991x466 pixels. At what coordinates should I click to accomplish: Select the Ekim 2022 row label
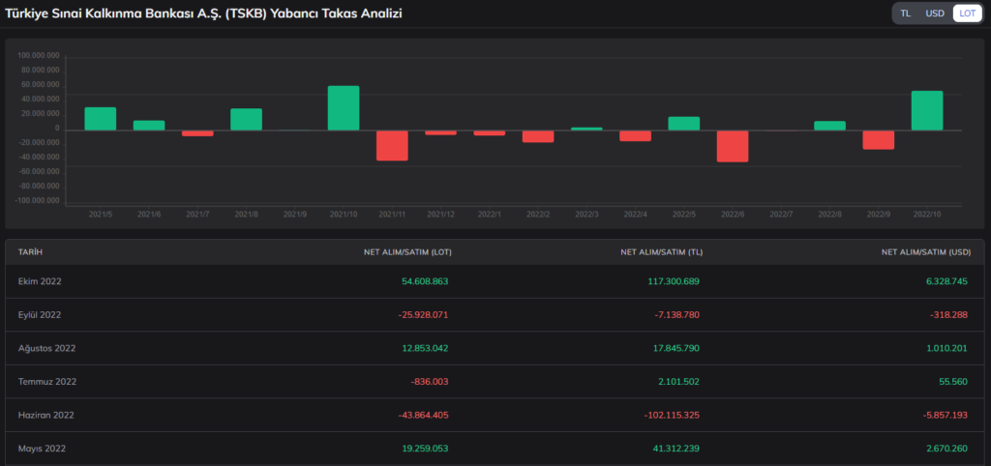tap(40, 281)
